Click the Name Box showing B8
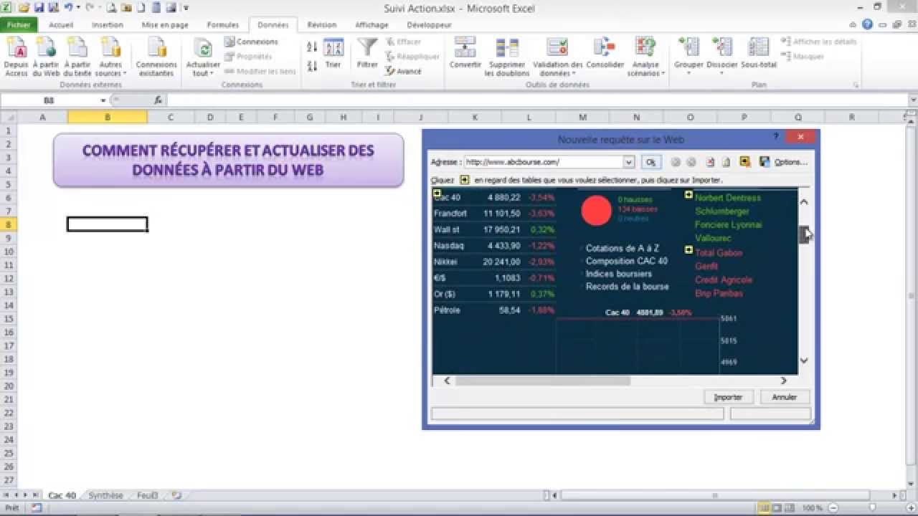 49,100
